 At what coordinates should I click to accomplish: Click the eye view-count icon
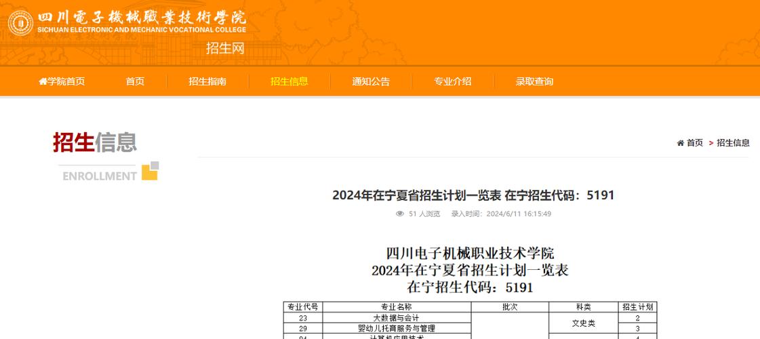(x=400, y=214)
